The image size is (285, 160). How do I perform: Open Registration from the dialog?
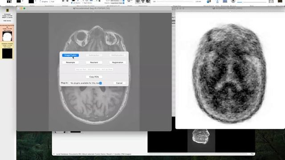(118, 62)
